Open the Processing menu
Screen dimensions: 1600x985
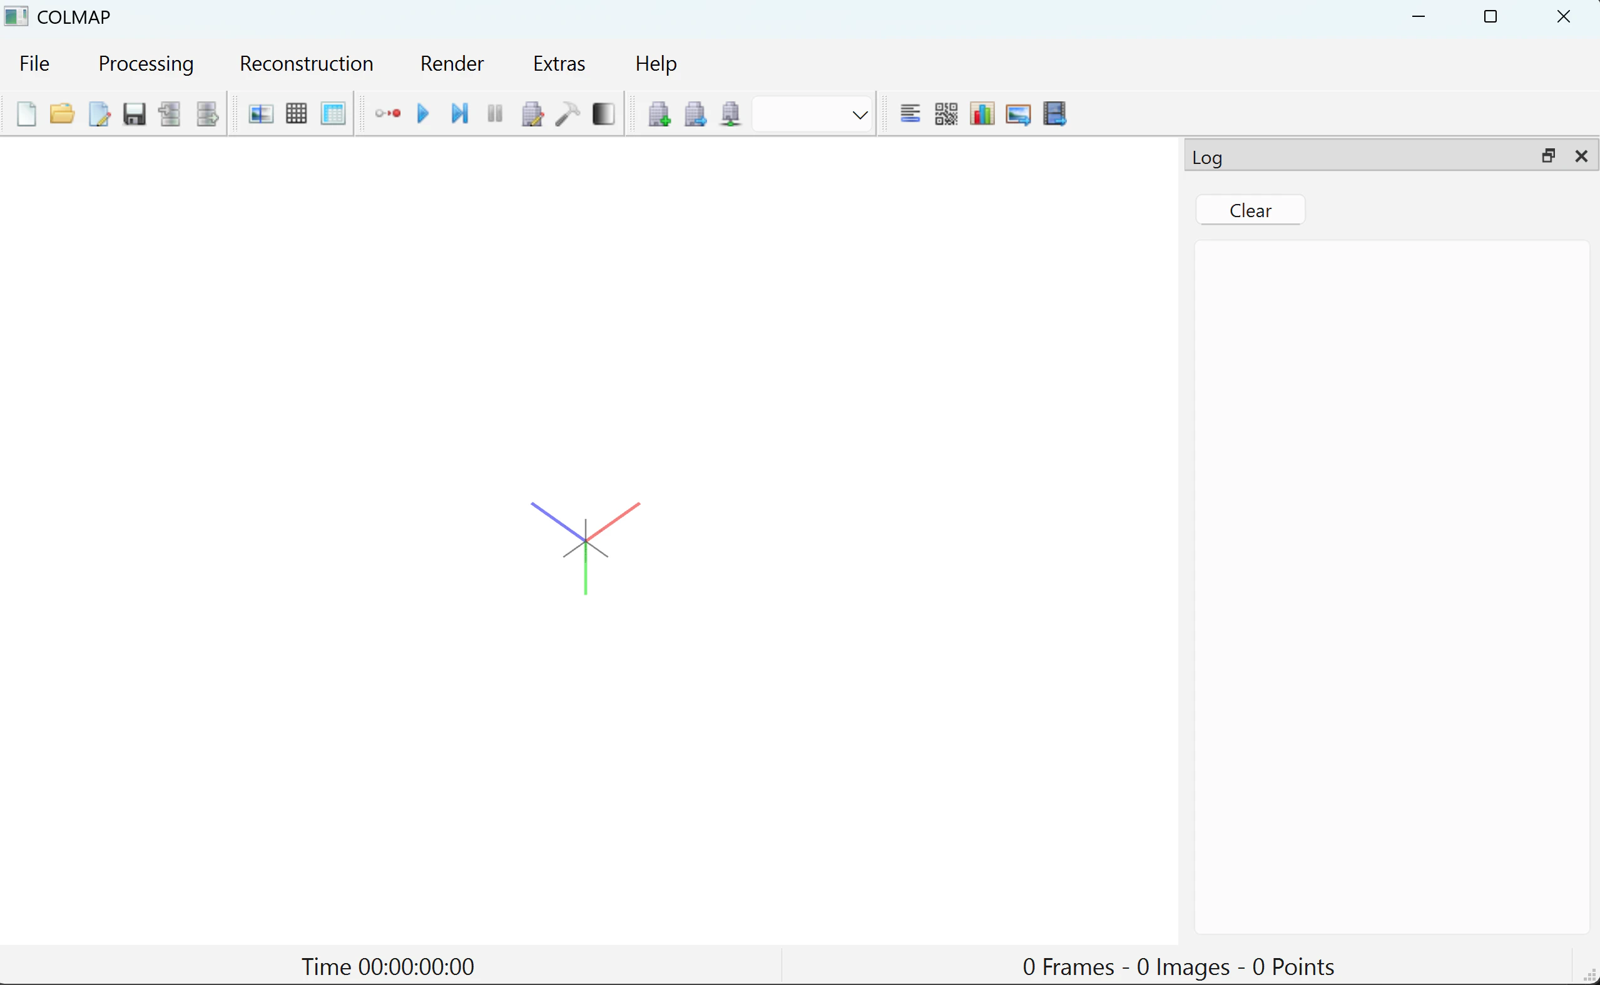coord(146,63)
